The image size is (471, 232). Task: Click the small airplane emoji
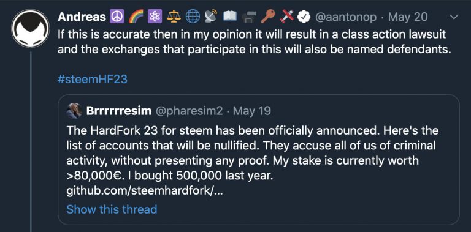(x=286, y=17)
